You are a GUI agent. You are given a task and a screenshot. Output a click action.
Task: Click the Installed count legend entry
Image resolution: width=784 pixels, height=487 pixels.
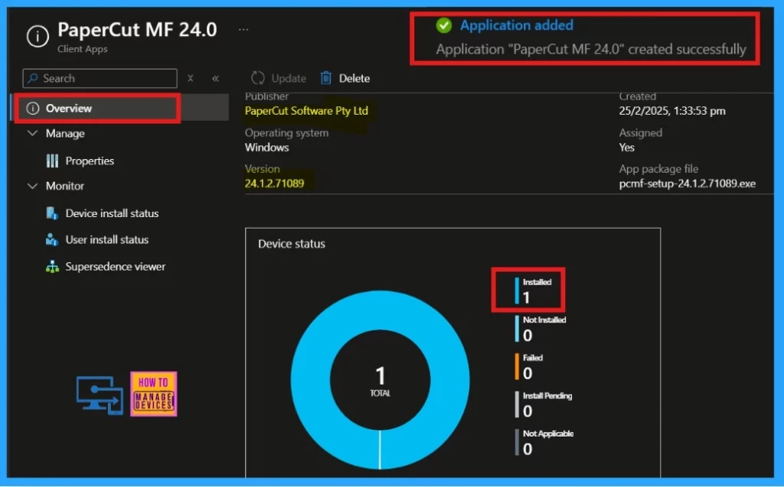tap(534, 291)
